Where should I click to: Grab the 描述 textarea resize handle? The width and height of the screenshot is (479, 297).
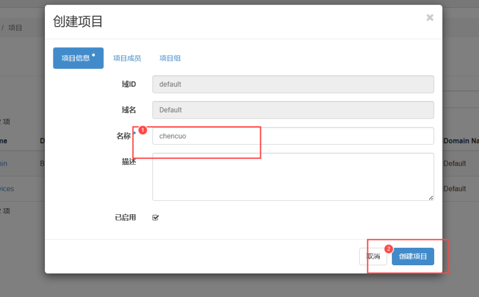pyautogui.click(x=430, y=197)
